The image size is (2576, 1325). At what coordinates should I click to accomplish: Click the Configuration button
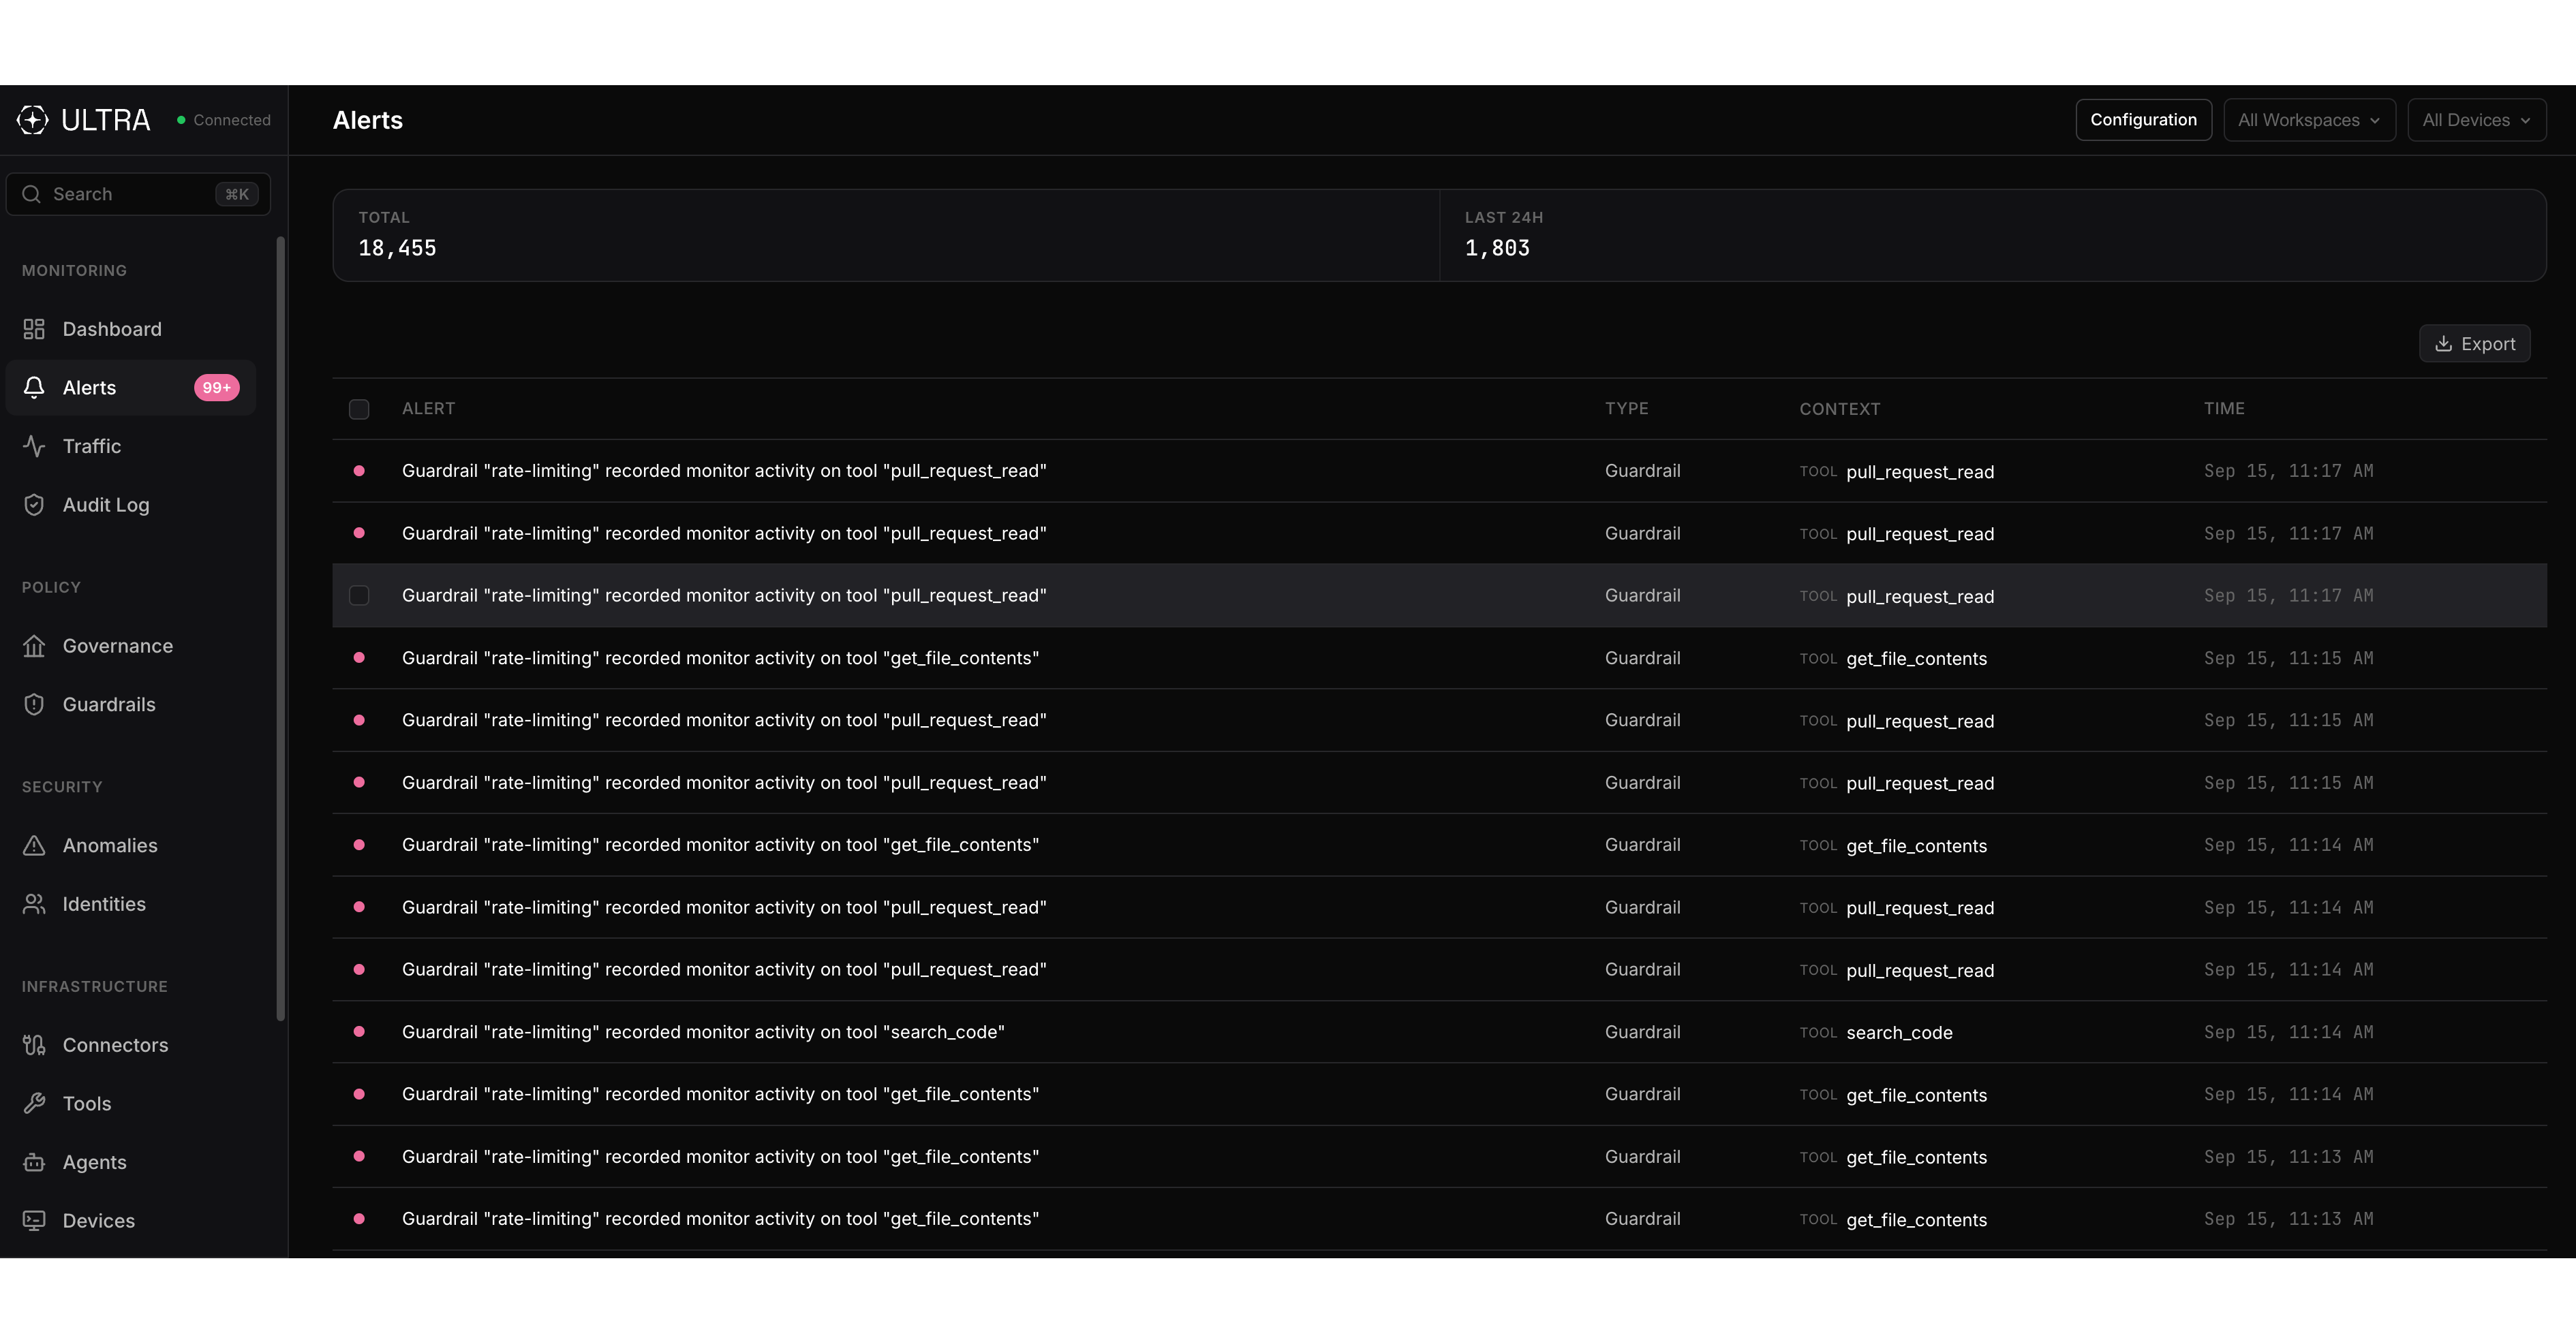(2143, 120)
